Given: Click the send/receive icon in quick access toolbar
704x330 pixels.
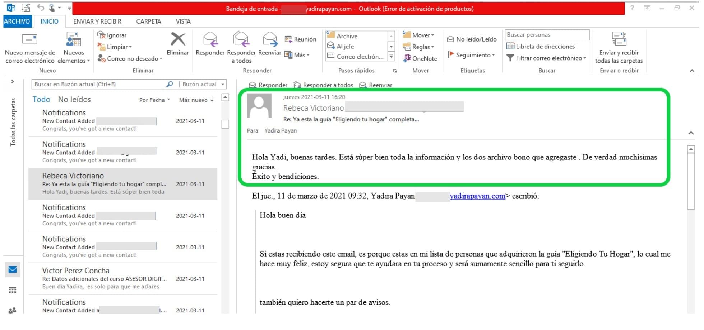Looking at the screenshot, I should click(26, 8).
